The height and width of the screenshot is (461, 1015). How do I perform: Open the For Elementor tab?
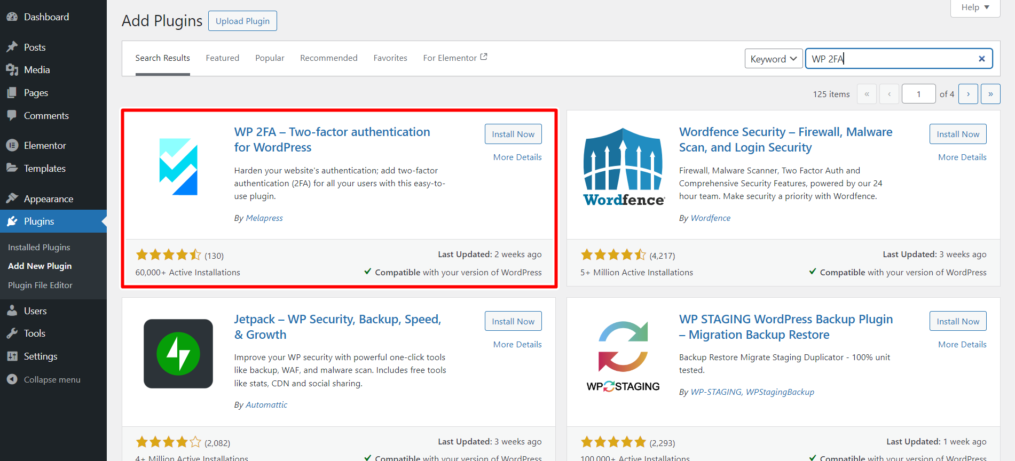point(455,58)
